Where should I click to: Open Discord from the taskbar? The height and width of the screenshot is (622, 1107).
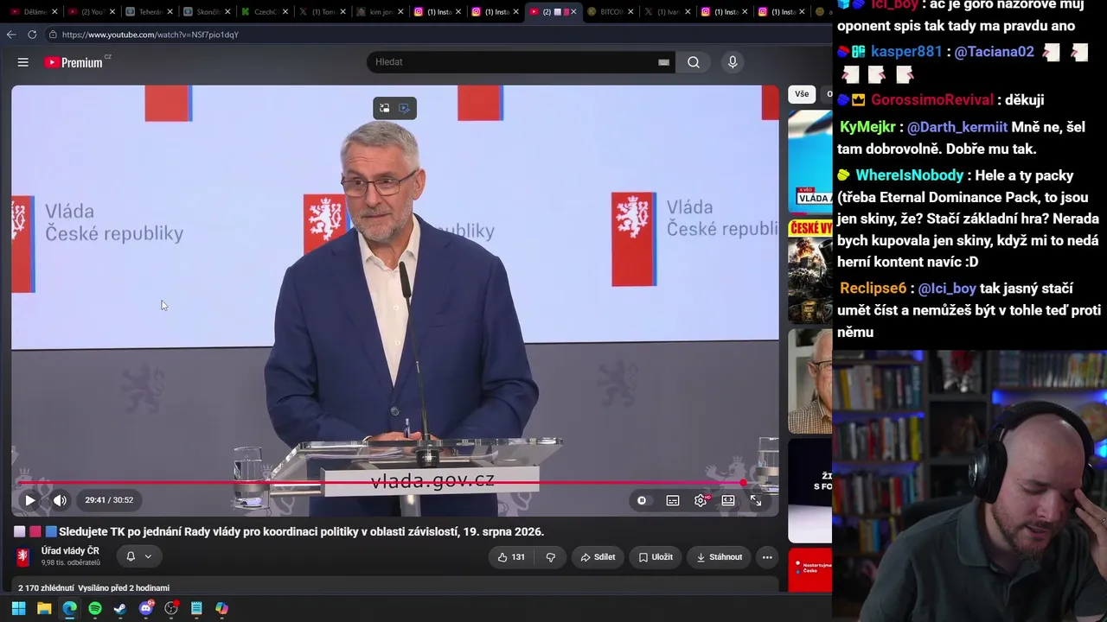click(146, 608)
